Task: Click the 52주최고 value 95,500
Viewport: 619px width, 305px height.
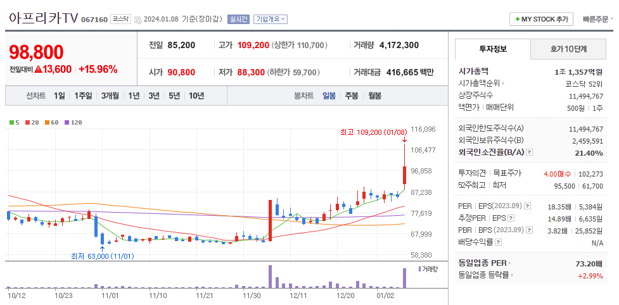Action: point(565,185)
